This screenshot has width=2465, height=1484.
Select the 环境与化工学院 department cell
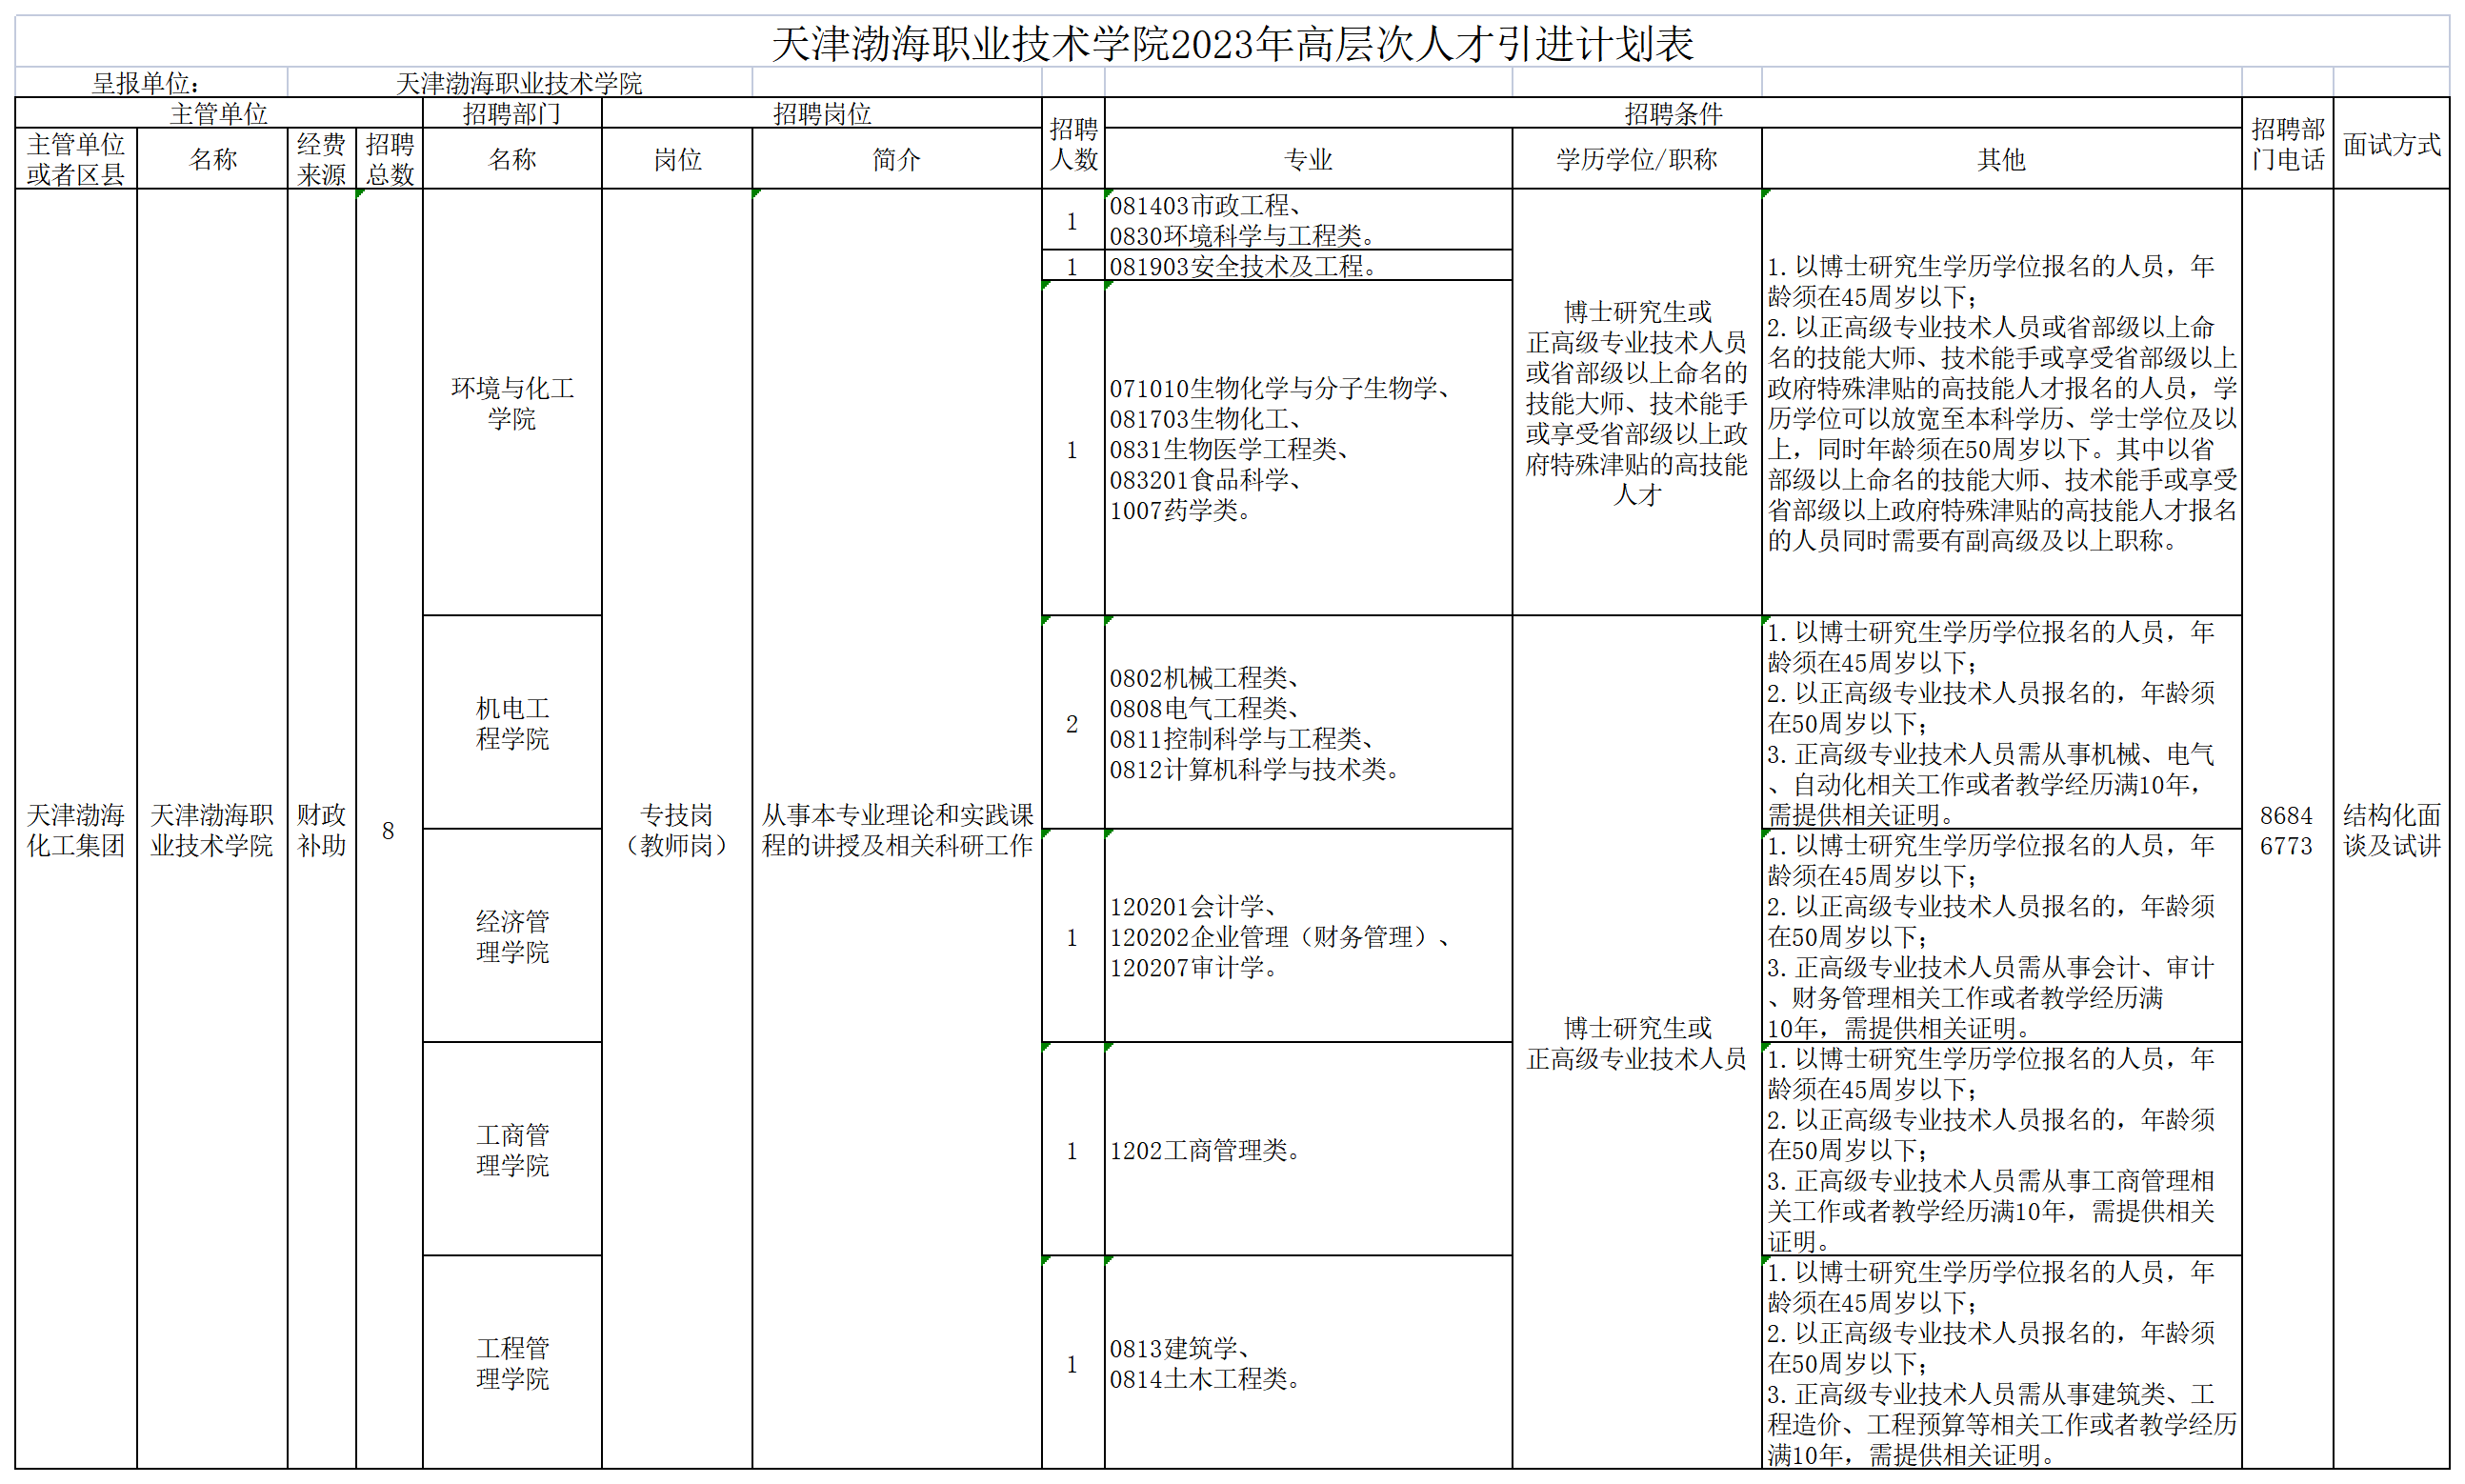pos(512,402)
